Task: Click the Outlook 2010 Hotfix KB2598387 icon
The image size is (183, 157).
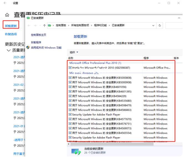Action: click(x=70, y=68)
